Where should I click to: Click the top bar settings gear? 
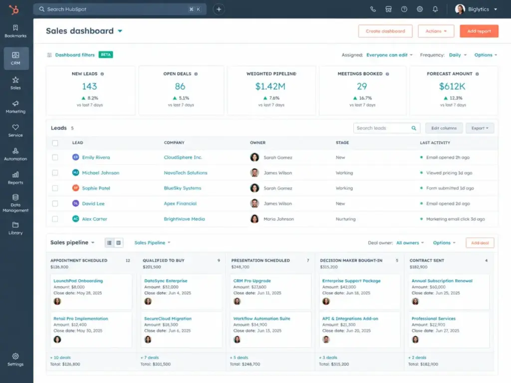(x=420, y=9)
